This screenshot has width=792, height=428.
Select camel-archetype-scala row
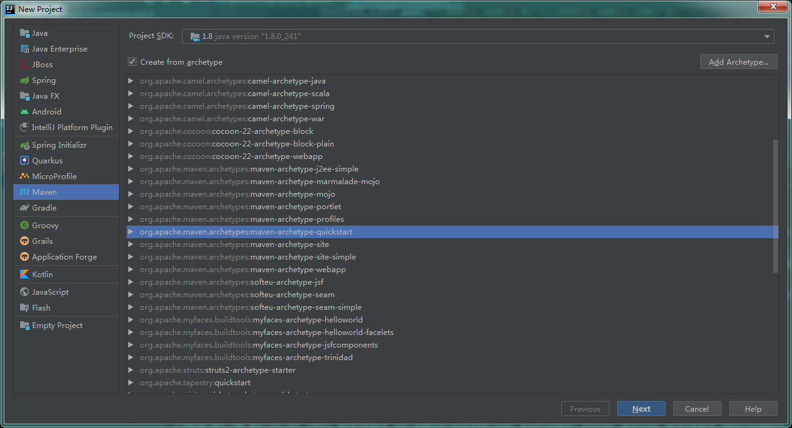(452, 94)
